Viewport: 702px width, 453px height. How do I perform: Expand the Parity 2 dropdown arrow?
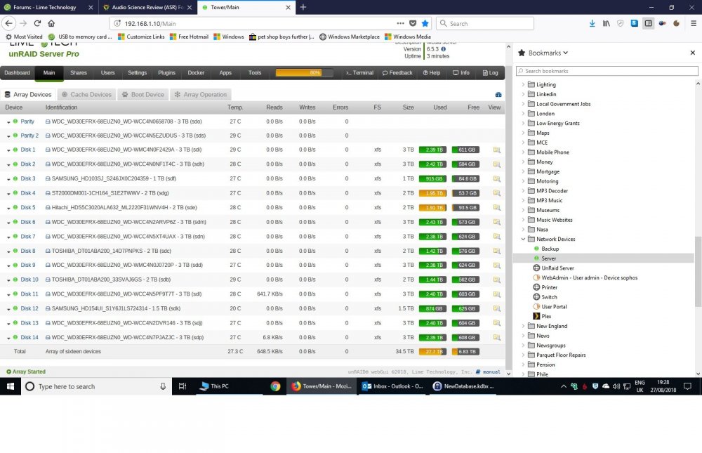click(8, 136)
